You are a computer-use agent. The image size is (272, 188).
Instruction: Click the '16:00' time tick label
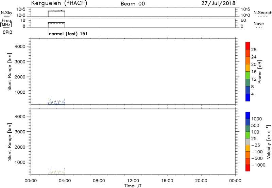point(167,181)
